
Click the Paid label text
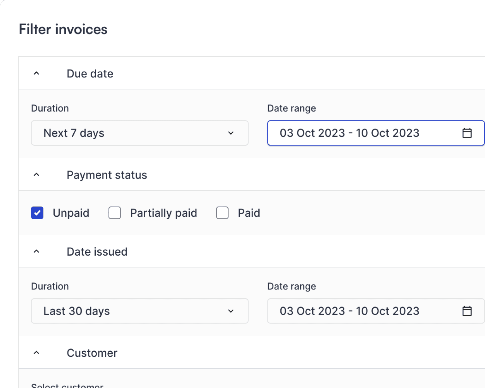(249, 213)
